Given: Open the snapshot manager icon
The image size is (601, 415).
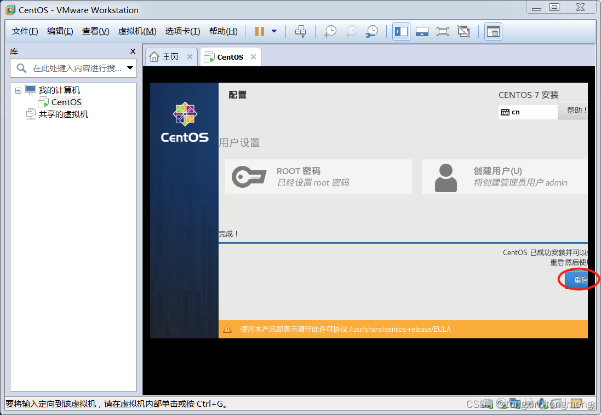Looking at the screenshot, I should pos(372,31).
